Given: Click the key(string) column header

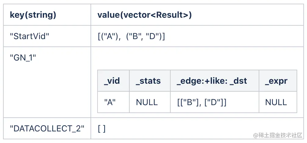Looking at the screenshot, I should tap(33, 15).
